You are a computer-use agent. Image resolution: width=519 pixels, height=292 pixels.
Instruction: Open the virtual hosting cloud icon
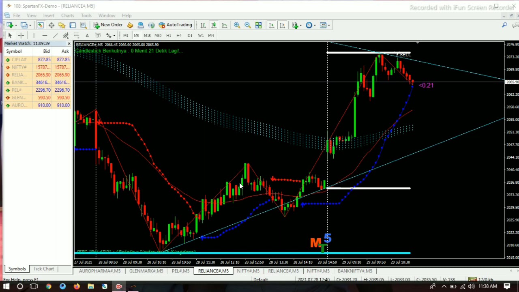(x=141, y=25)
